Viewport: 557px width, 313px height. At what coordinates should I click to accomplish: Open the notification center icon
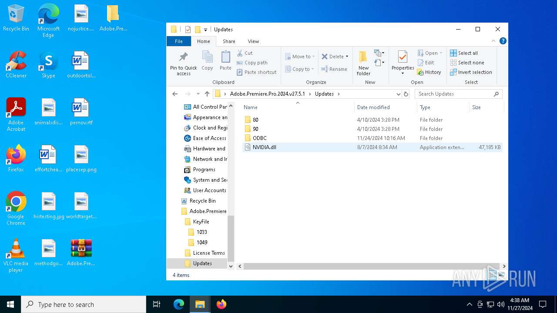click(x=543, y=304)
